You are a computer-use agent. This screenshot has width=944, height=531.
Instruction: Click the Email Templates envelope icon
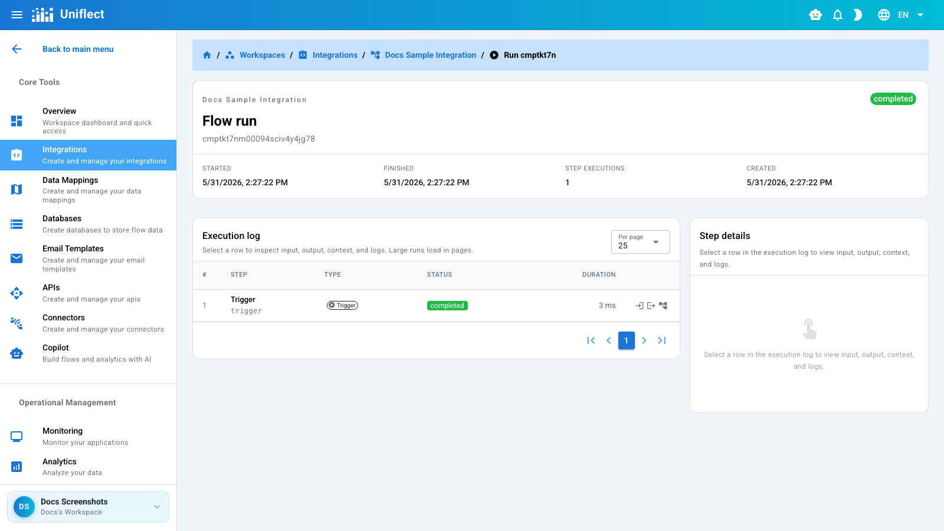point(17,258)
